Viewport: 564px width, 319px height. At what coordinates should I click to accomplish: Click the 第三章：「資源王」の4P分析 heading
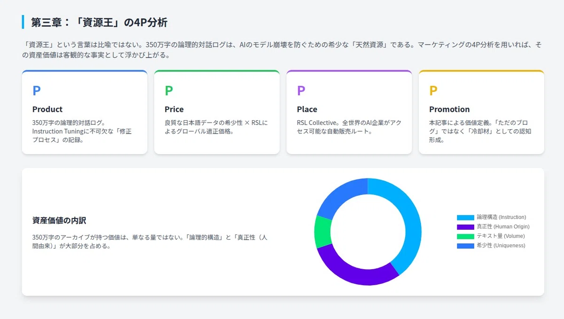click(99, 22)
